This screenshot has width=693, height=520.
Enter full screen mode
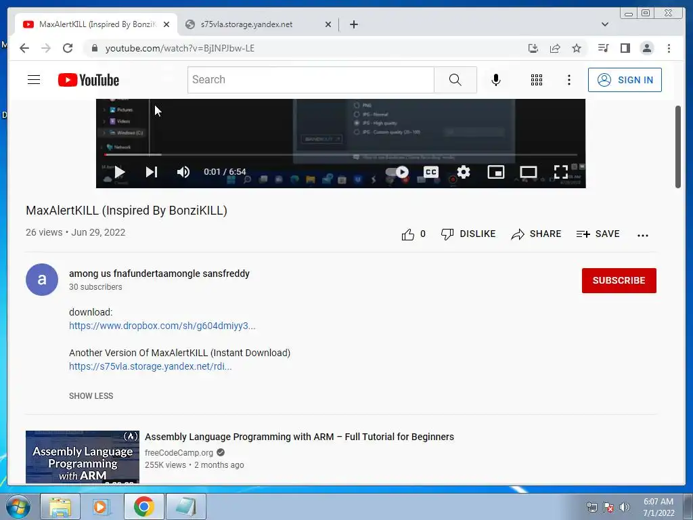click(561, 171)
